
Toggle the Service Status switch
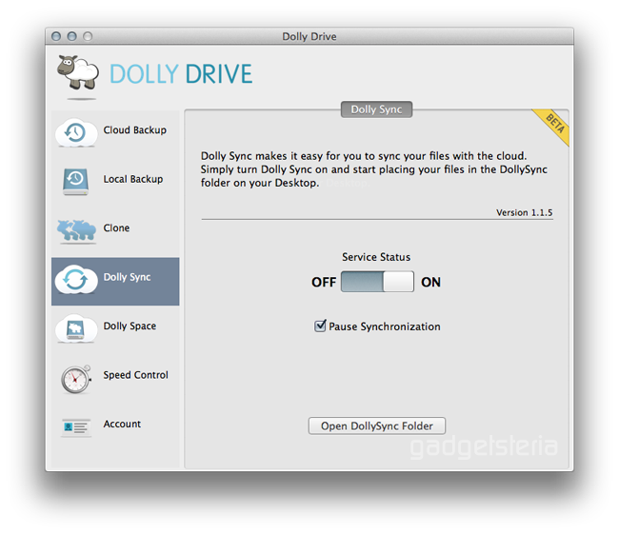click(377, 282)
